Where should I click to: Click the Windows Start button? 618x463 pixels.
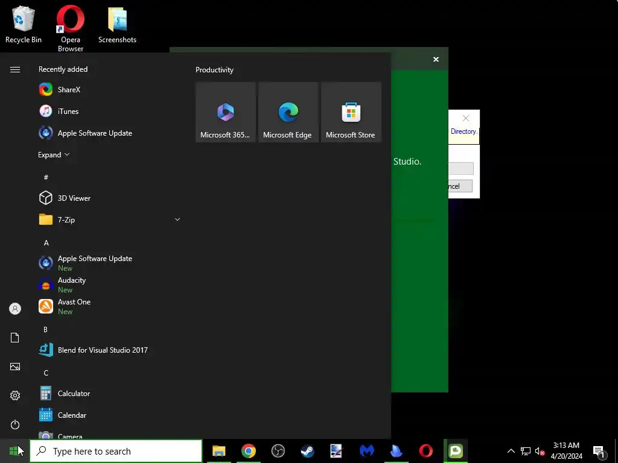pos(14,451)
